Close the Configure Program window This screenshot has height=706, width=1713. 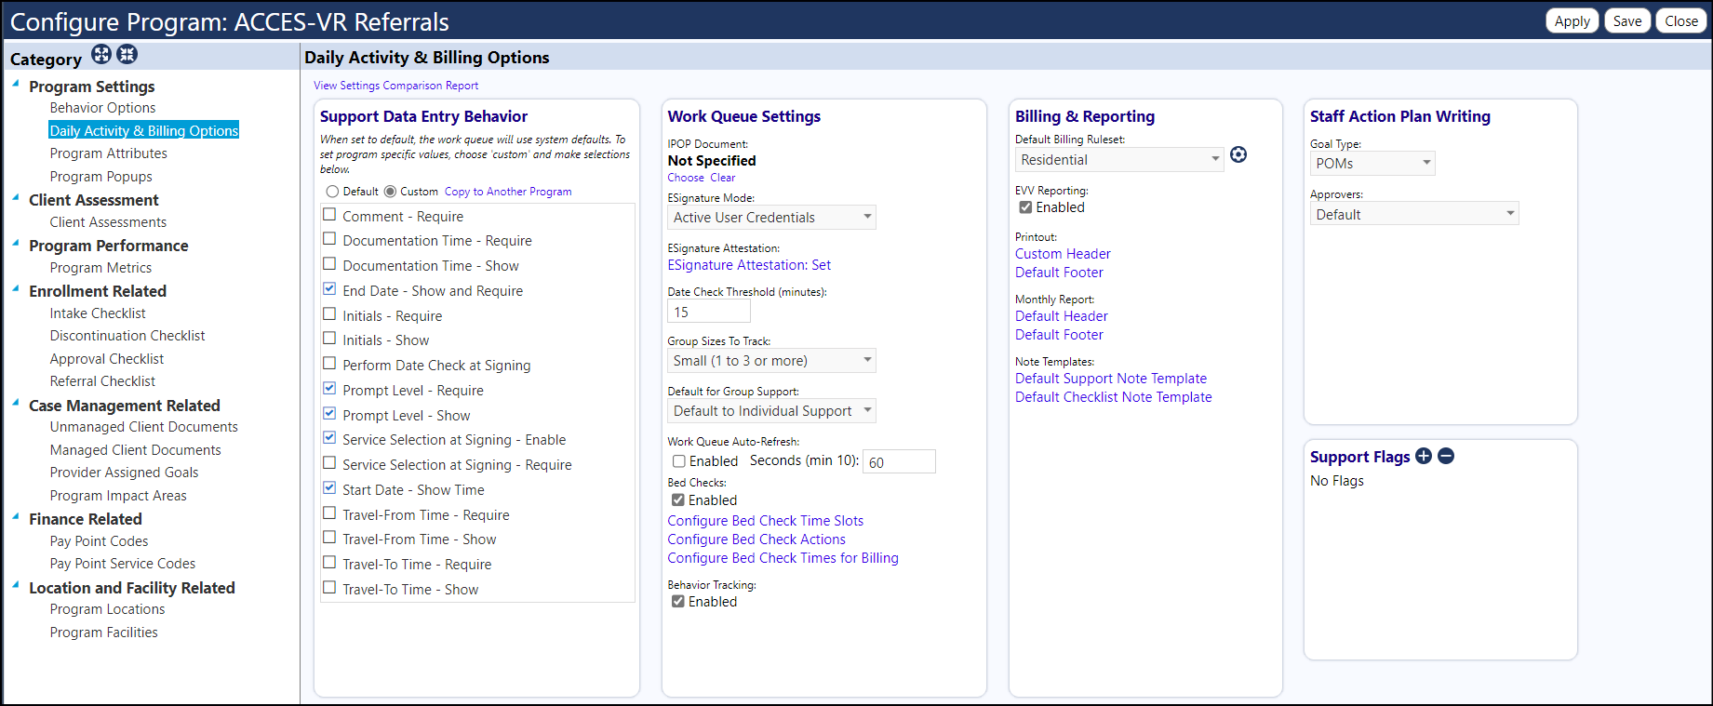(1681, 20)
